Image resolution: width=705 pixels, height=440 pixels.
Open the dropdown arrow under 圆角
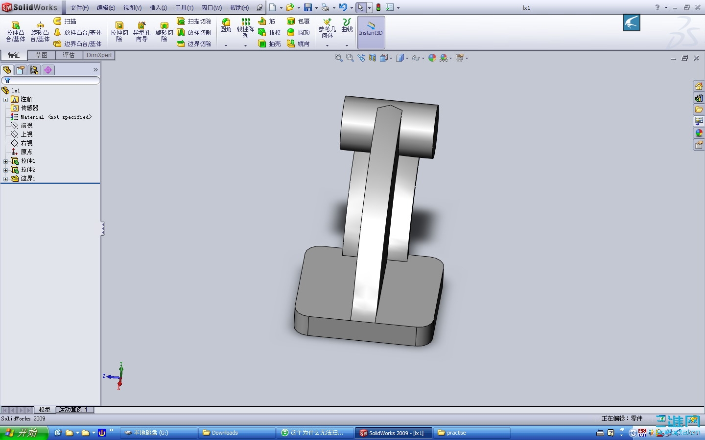tap(226, 45)
